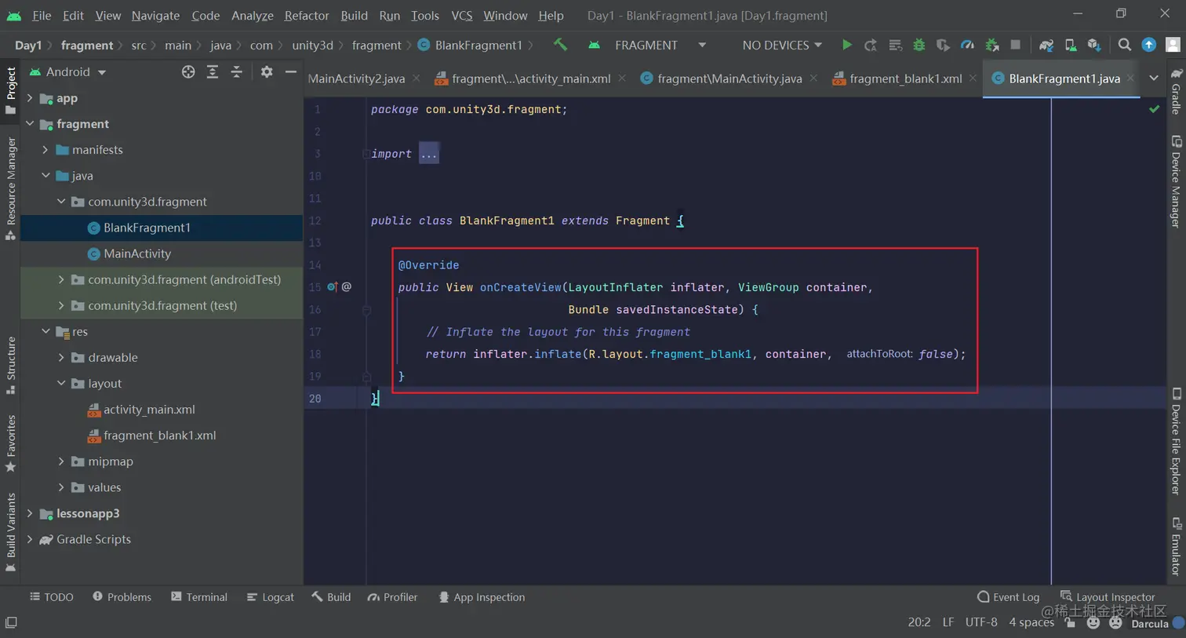
Task: Open the Event Log panel
Action: (1009, 597)
